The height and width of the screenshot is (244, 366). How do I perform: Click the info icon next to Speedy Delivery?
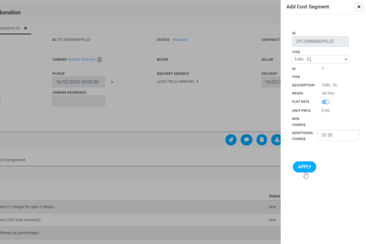tap(99, 60)
